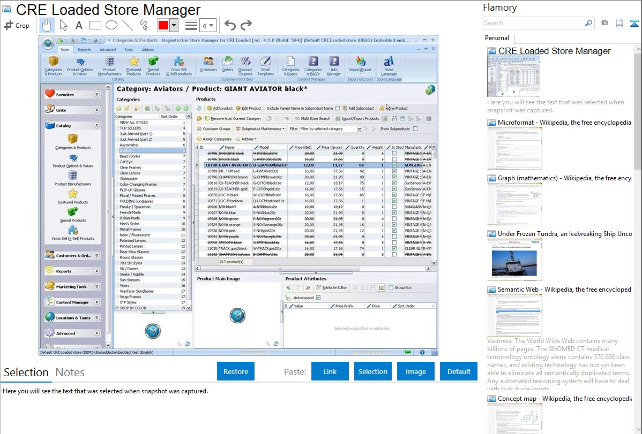Click inside the Flamory Search field
642x434 pixels.
tap(534, 23)
